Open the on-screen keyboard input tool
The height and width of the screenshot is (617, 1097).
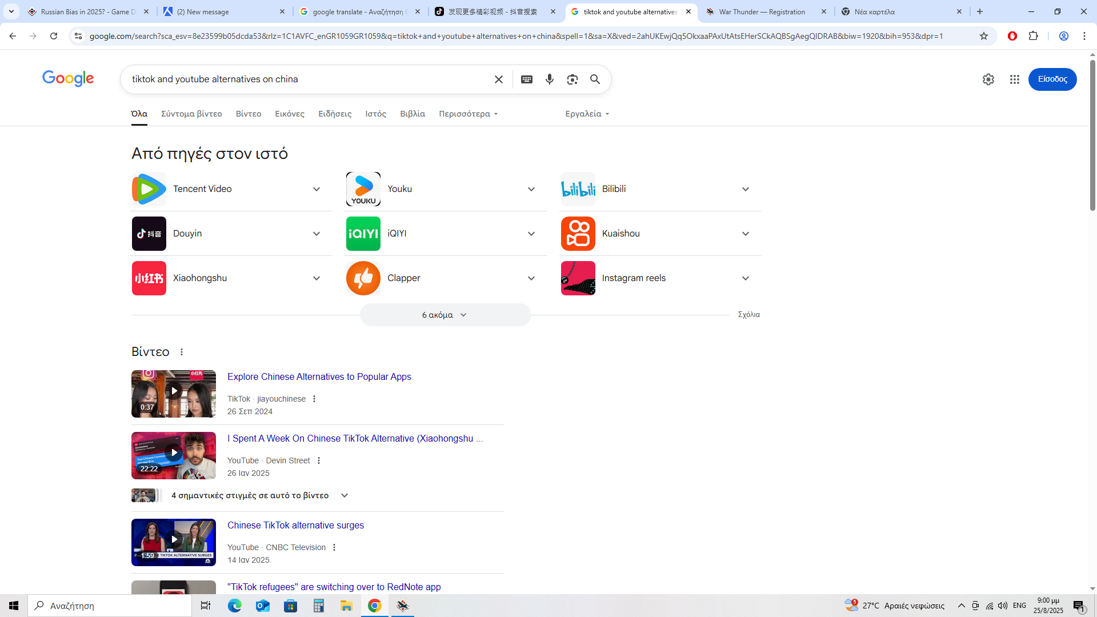pos(527,79)
